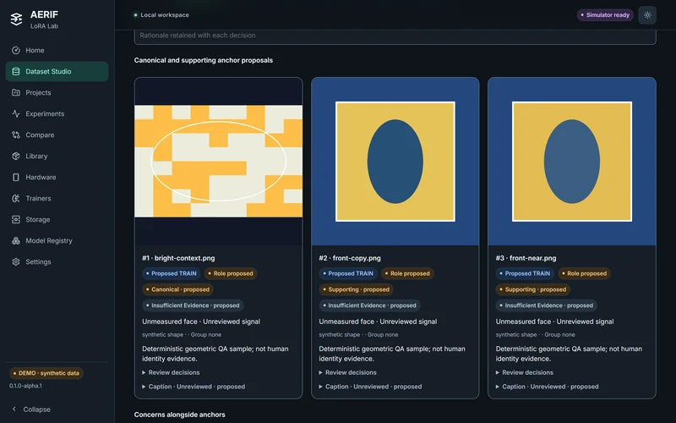This screenshot has width=676, height=423.
Task: Click the Collapse sidebar label
Action: 36,409
